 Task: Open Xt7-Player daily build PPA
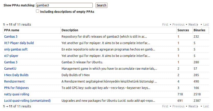click(19, 43)
